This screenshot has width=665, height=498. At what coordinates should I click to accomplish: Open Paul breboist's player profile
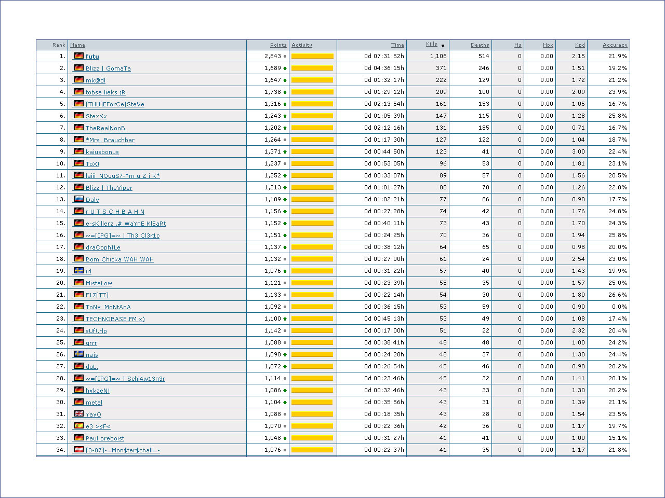pos(105,438)
